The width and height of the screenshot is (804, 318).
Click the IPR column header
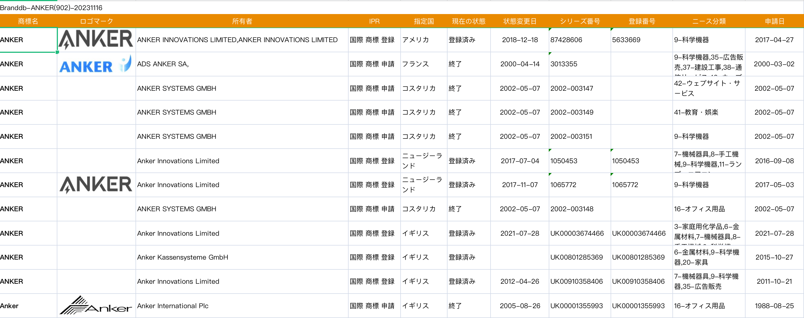click(374, 21)
